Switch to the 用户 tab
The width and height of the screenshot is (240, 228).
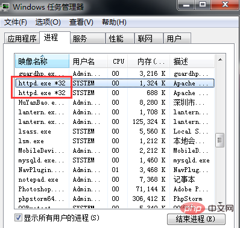coord(177,39)
